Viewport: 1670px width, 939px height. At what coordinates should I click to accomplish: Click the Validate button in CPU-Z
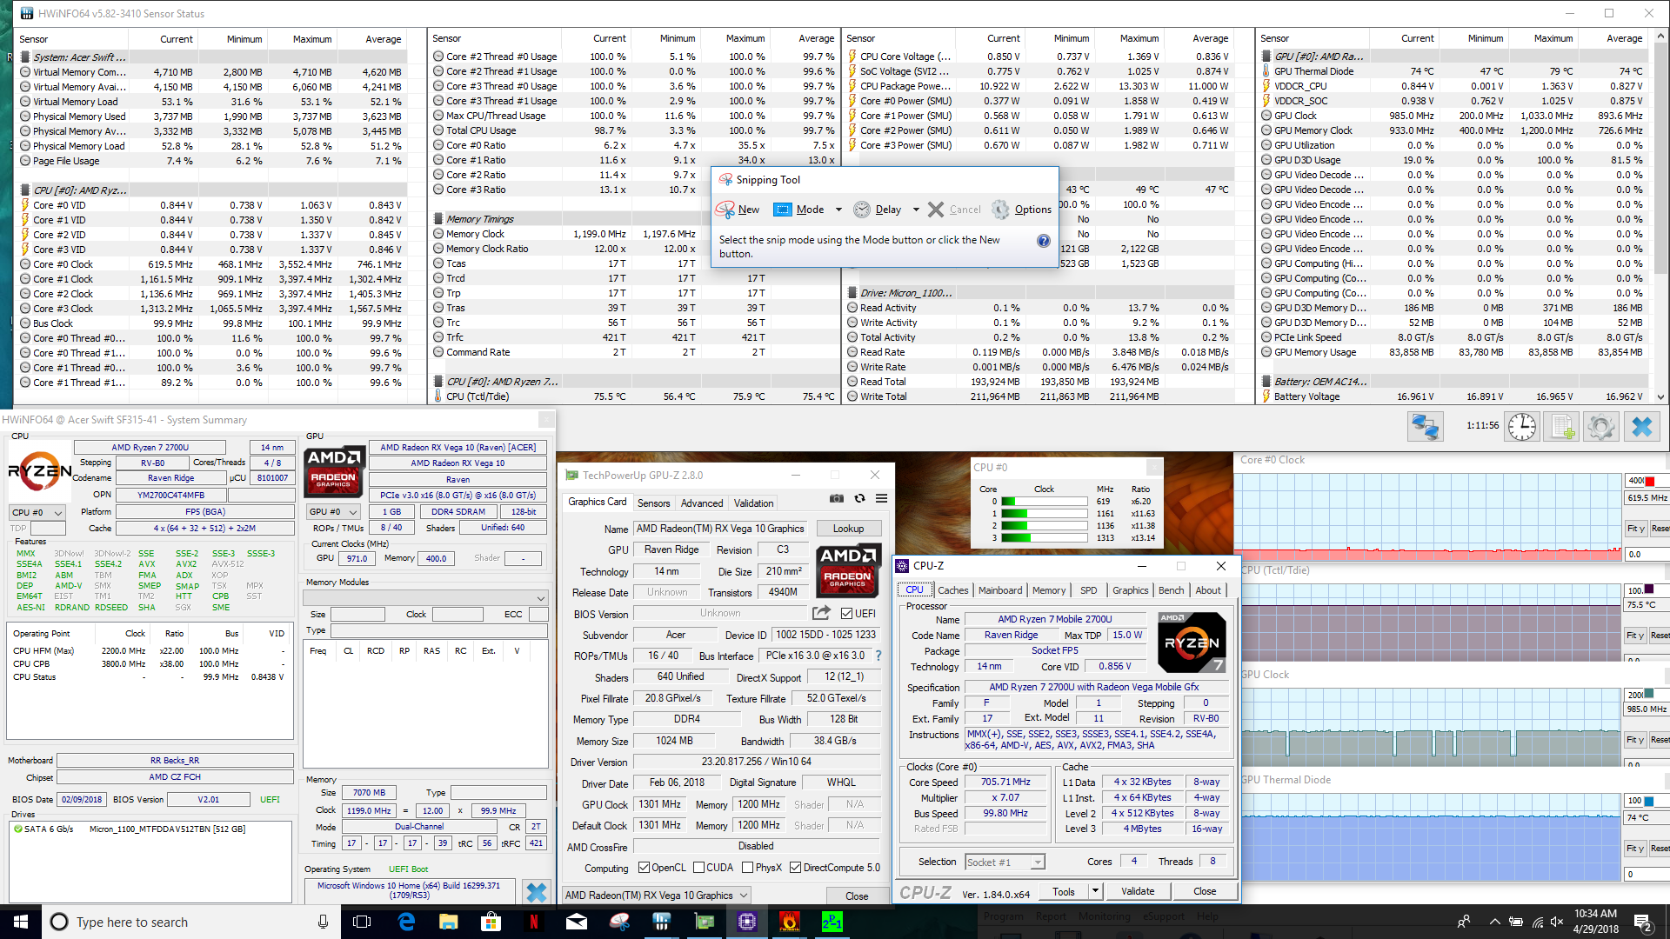1137,891
